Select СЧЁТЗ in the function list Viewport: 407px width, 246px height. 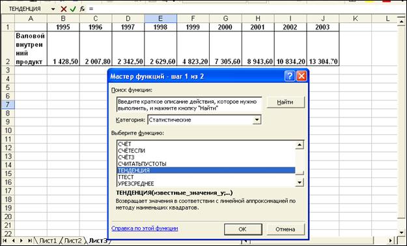click(x=206, y=157)
